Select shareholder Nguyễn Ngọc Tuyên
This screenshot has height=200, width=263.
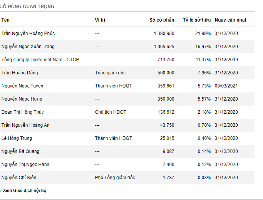click(23, 86)
